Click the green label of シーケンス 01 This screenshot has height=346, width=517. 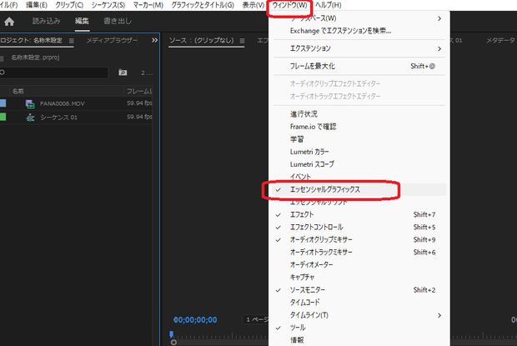point(3,117)
